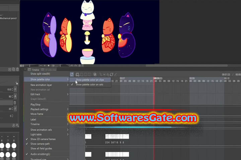Image resolution: width=241 pixels, height=160 pixels.
Task: Toggle the lock icon in left panel
Action: [x=17, y=83]
